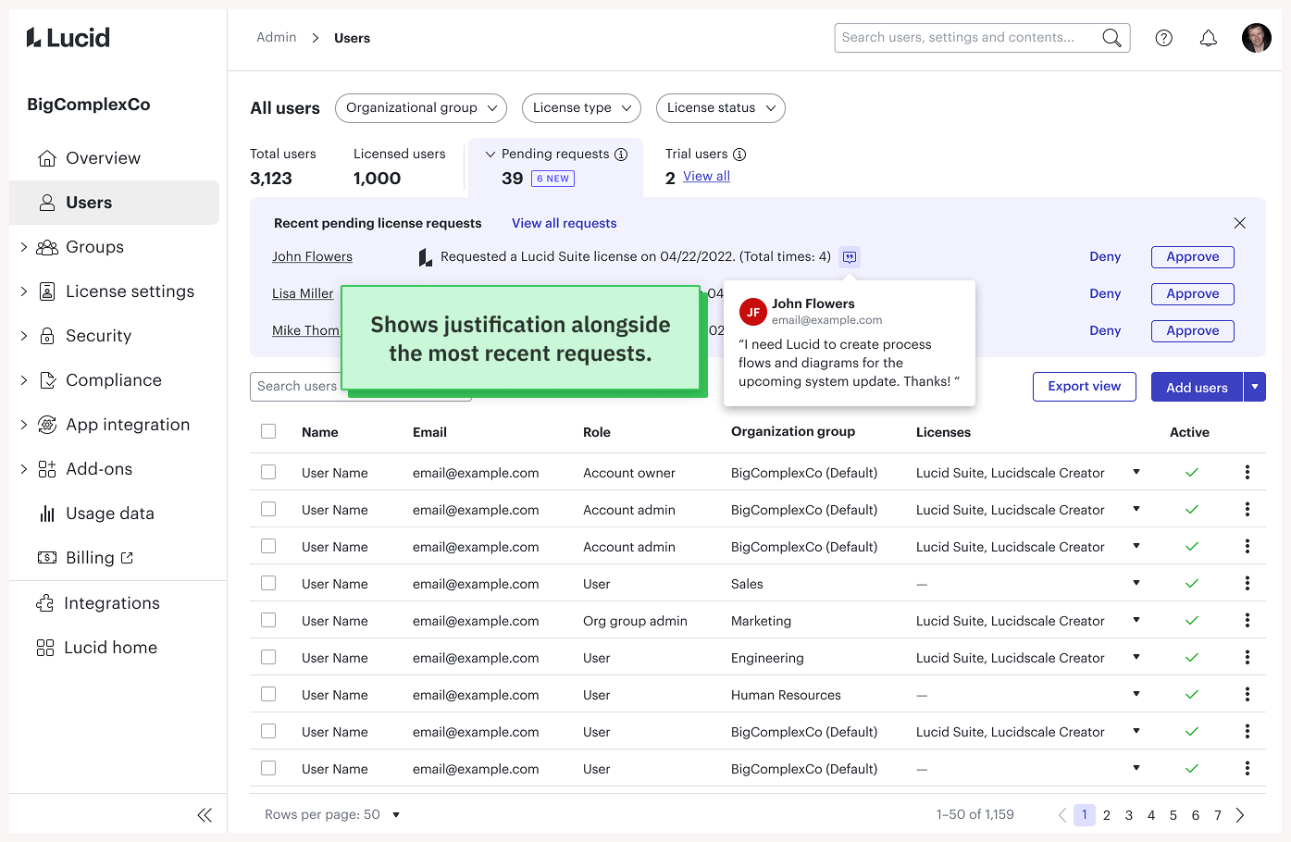Click the View all requests link

565,223
